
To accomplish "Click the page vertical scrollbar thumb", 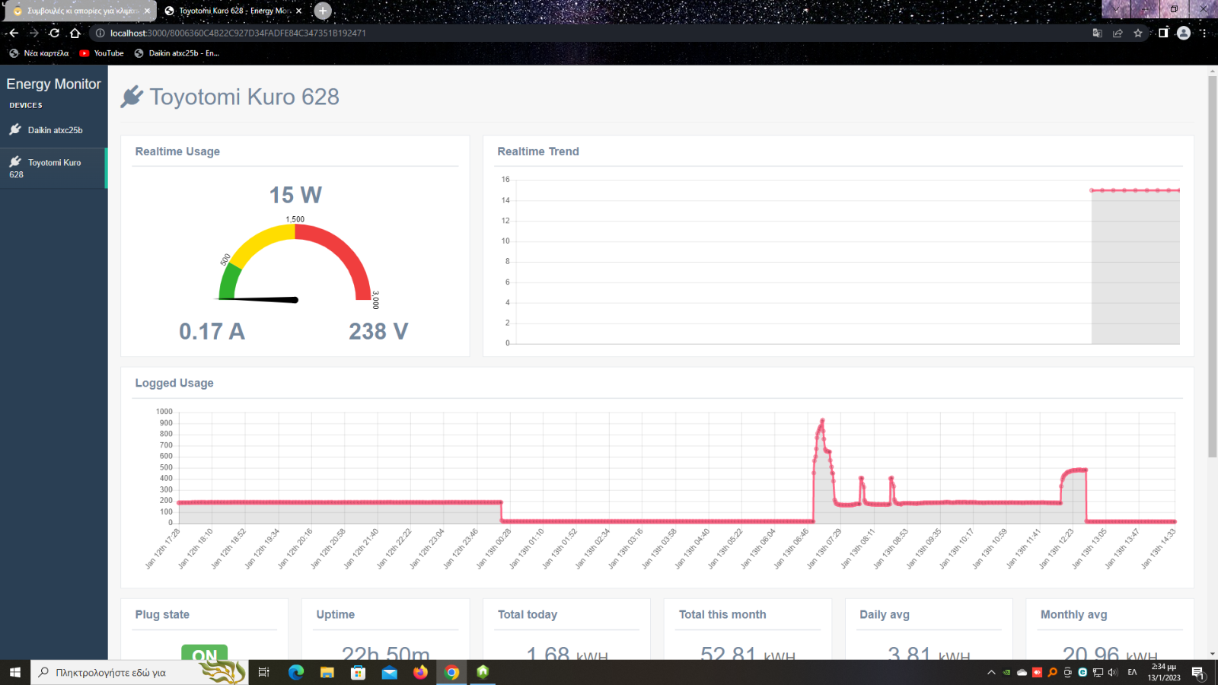I will point(1213,266).
